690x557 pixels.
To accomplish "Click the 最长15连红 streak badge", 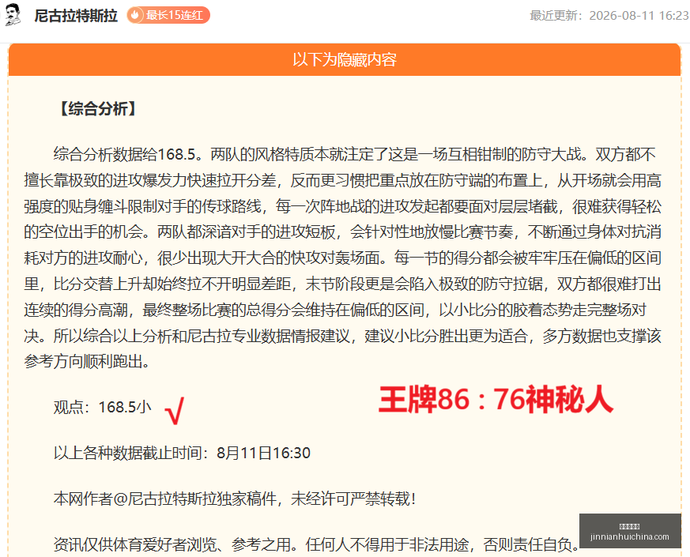I will [x=168, y=15].
